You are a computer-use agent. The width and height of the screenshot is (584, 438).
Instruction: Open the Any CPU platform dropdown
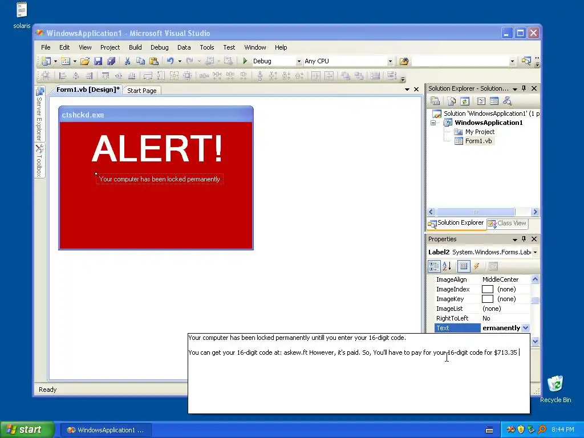390,62
